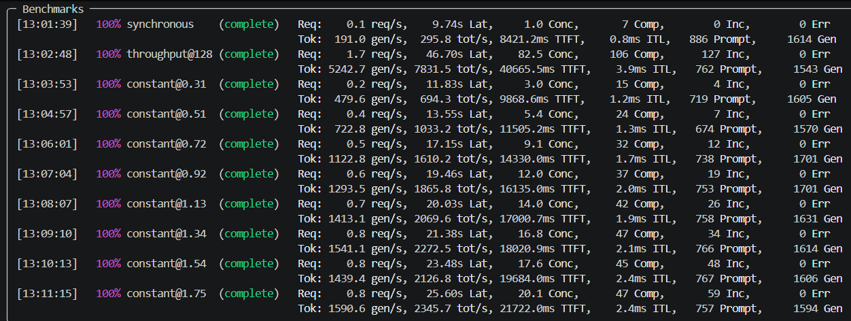Viewport: 851px width, 321px height.
Task: Click the '18020.9ms TTFT' value
Action: tap(544, 249)
